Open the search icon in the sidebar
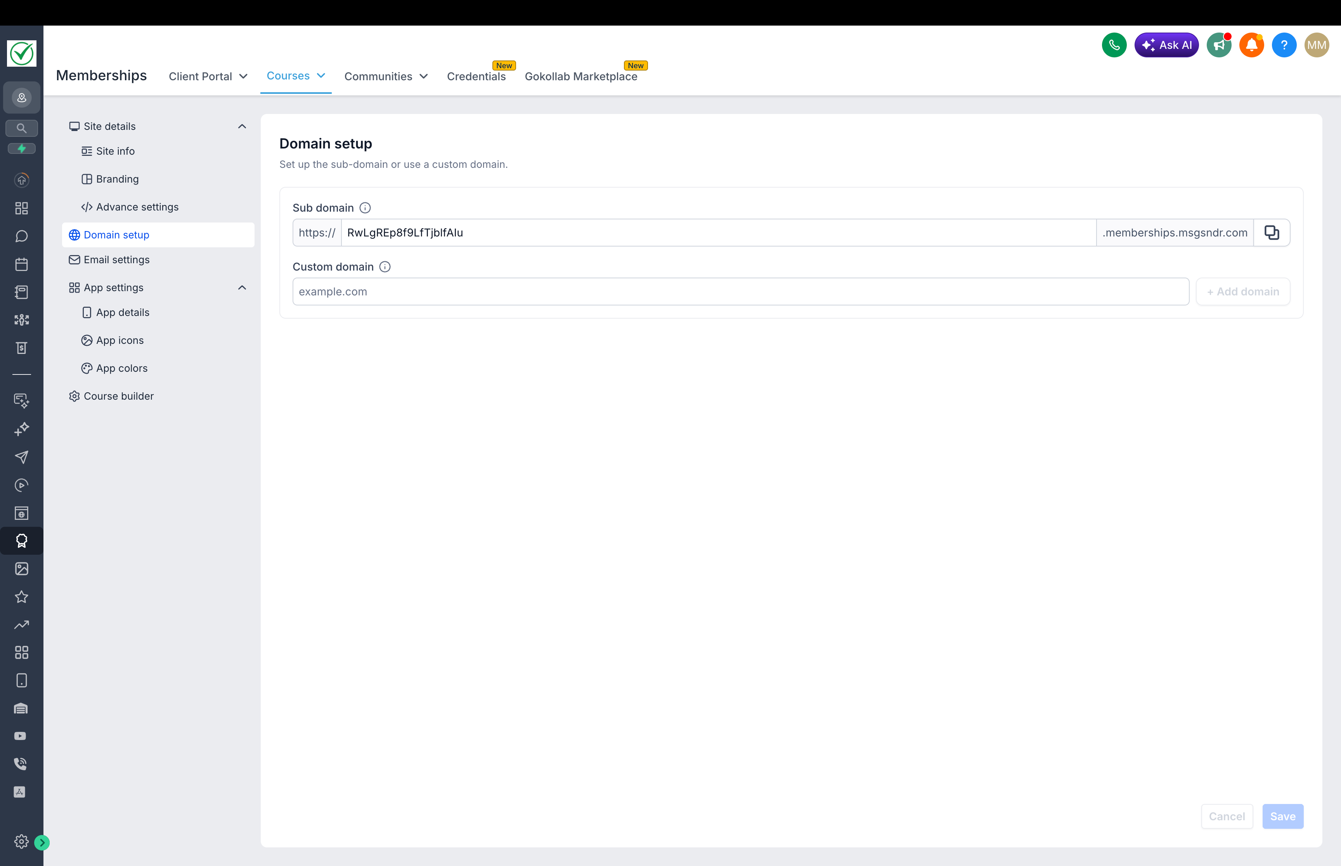Viewport: 1341px width, 866px height. (21, 128)
